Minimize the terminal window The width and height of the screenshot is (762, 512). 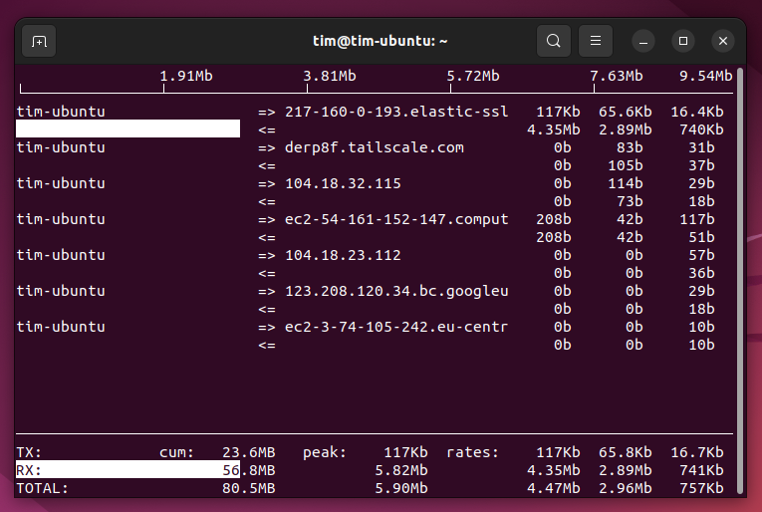[x=643, y=41]
